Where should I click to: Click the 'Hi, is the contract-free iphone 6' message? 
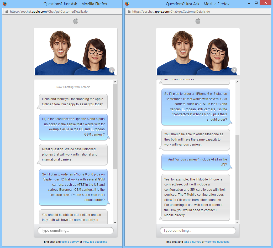pyautogui.click(x=73, y=127)
